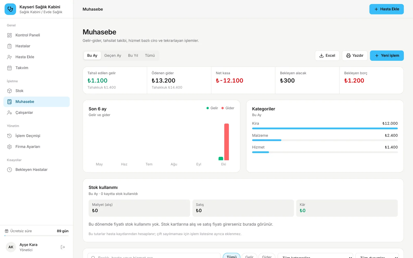Open the Bekleyen Hastalar shortcut
The width and height of the screenshot is (413, 258).
point(36,170)
